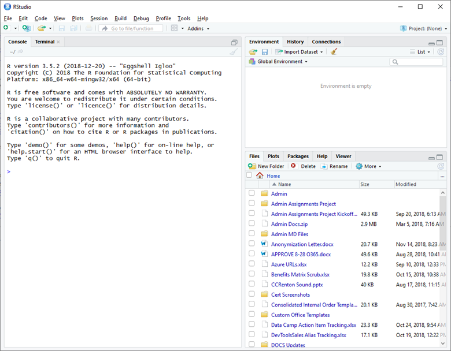Open the workspace panes dropdown arrow

182,28
